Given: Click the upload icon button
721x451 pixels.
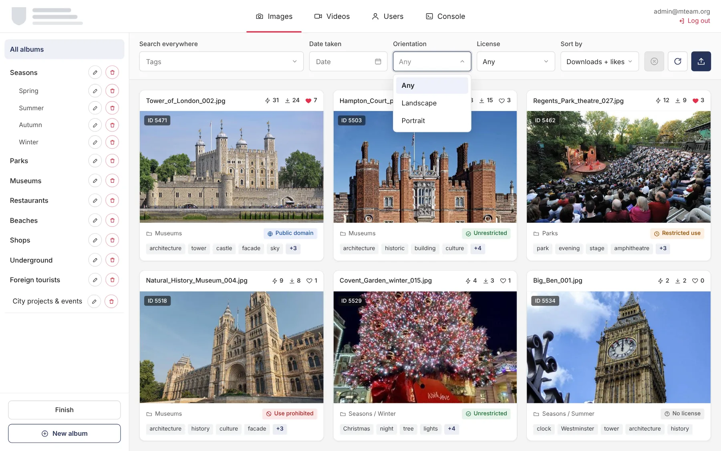Looking at the screenshot, I should coord(701,61).
